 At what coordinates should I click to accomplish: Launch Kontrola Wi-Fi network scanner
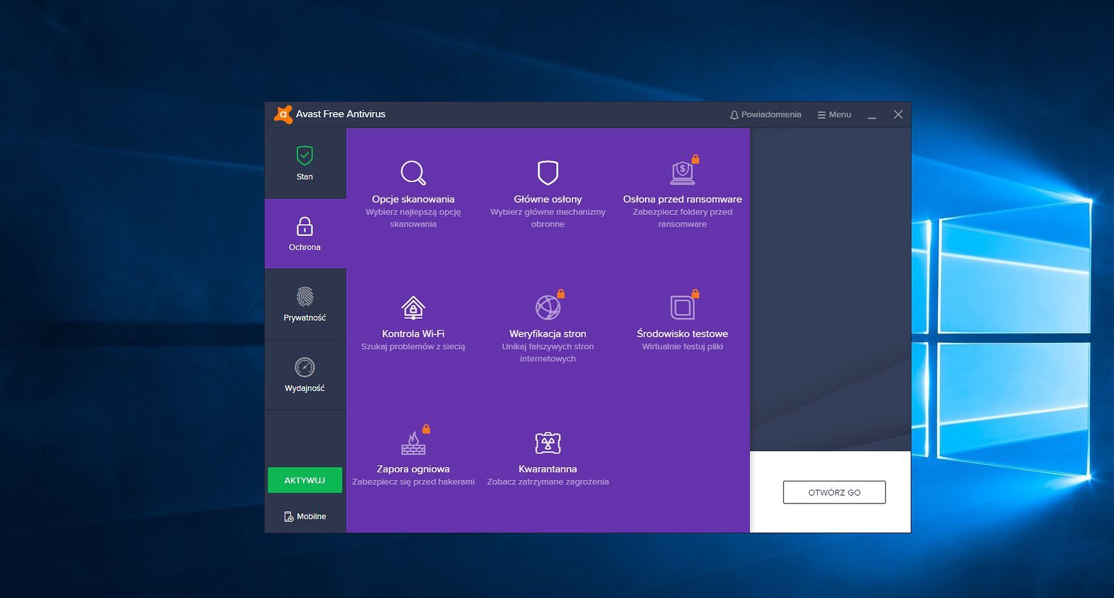pos(413,321)
